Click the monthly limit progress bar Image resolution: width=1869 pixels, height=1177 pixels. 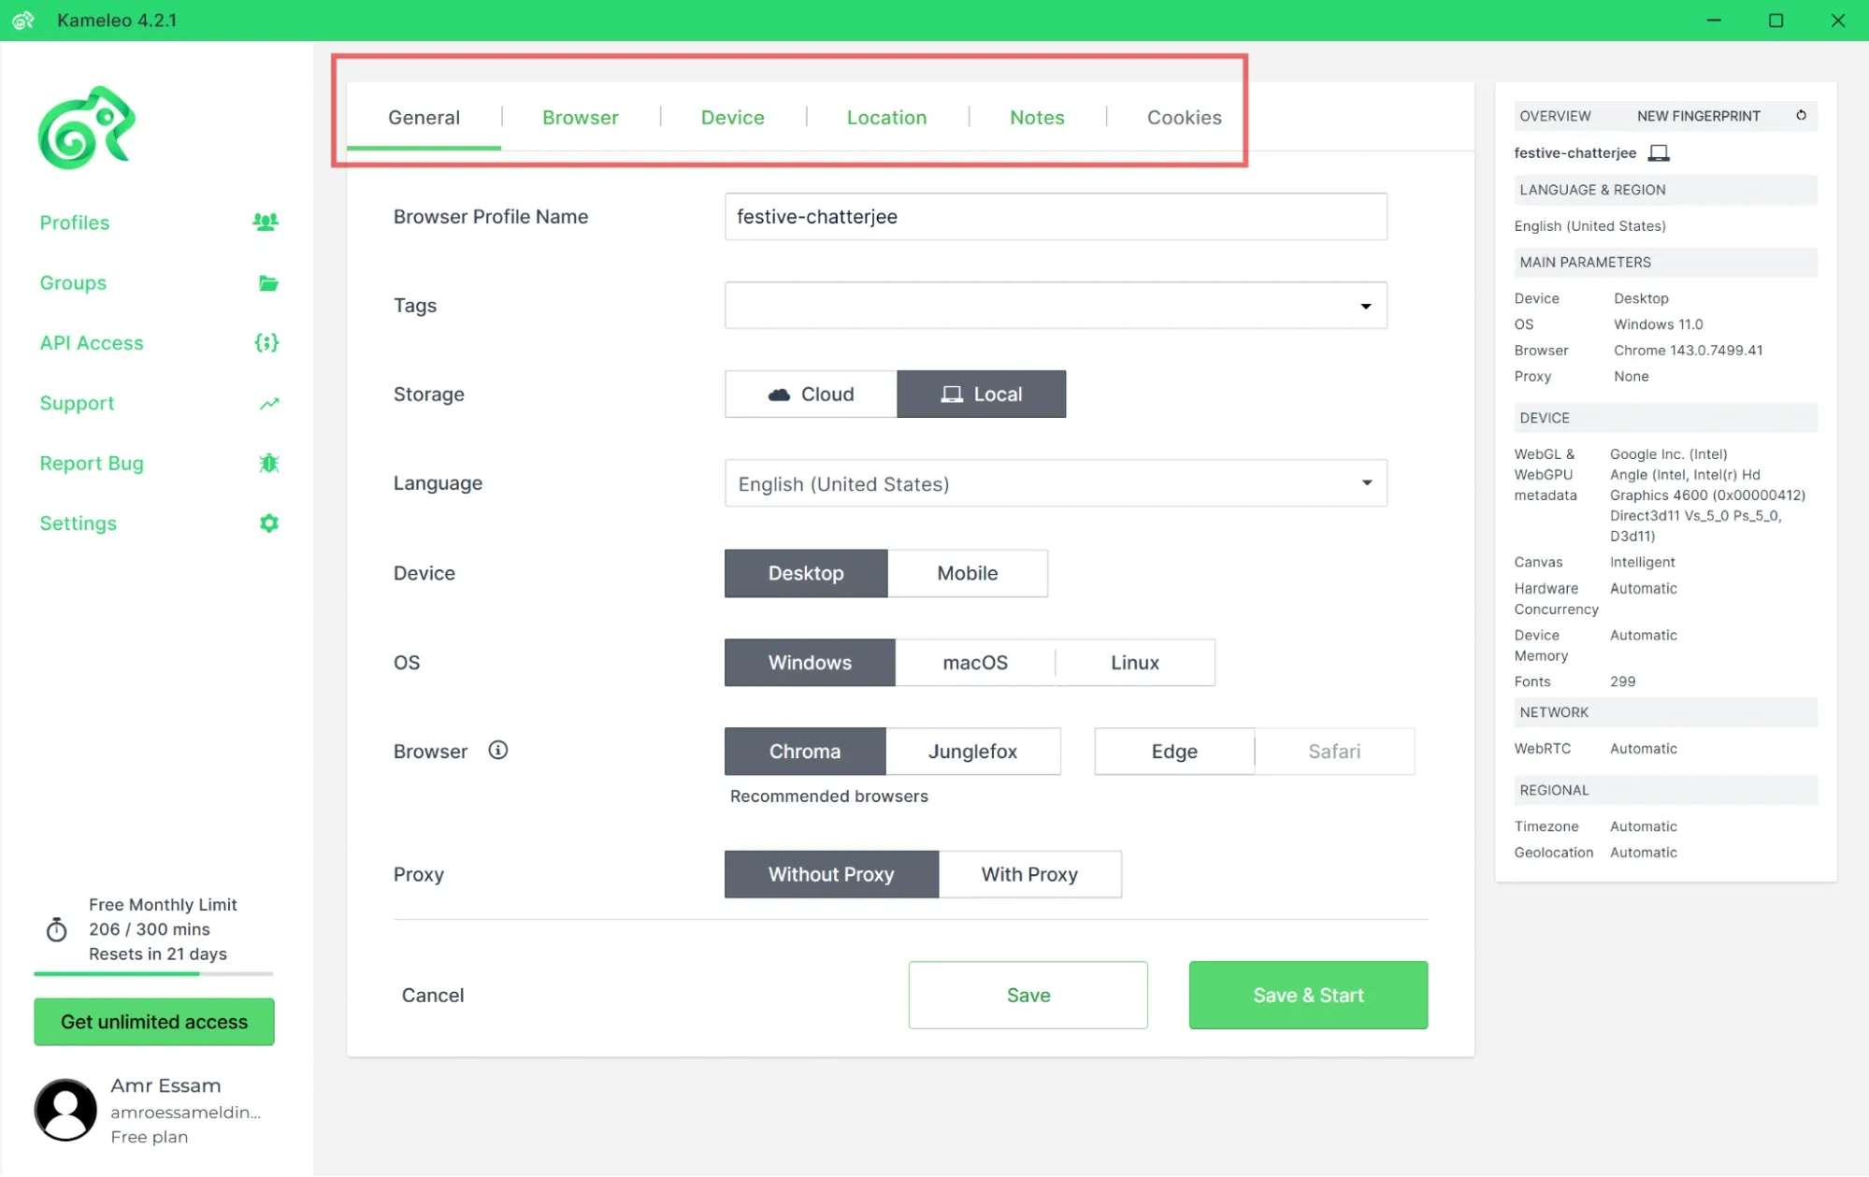click(x=153, y=973)
